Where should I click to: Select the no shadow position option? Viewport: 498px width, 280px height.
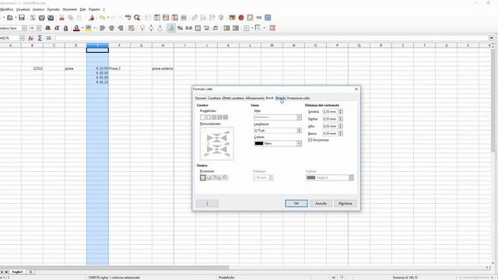203,178
